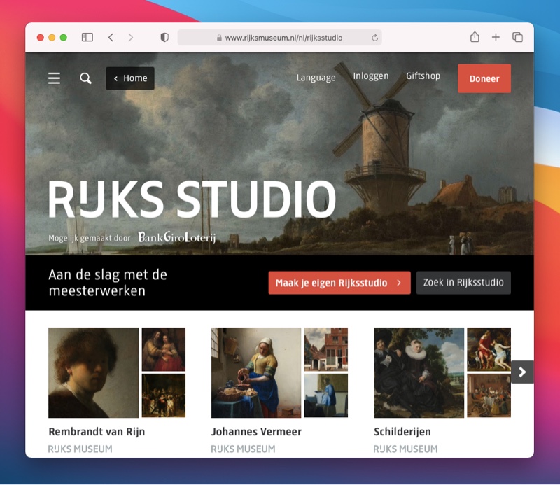The image size is (560, 485).
Task: Reload the page with the refresh icon
Action: (374, 38)
